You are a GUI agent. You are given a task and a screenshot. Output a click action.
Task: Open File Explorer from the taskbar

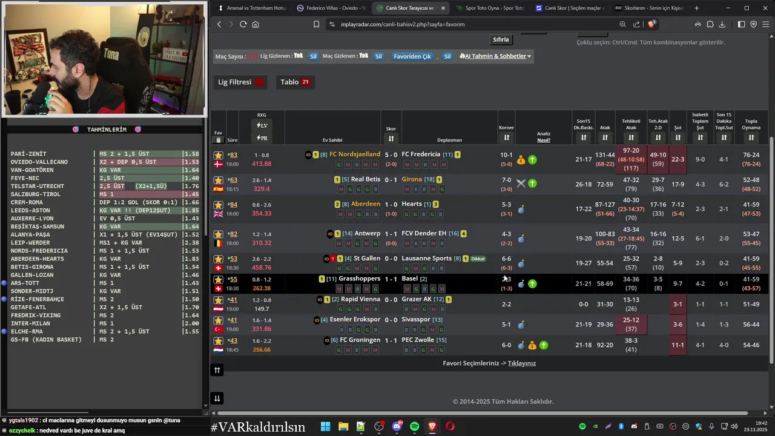coord(343,426)
